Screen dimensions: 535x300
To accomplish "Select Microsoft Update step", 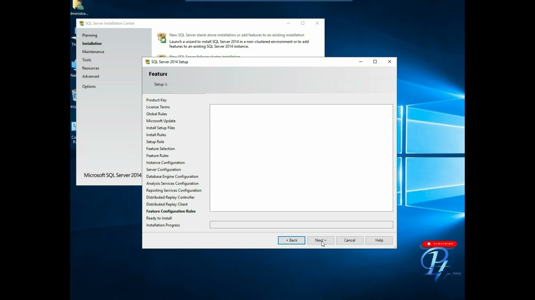I will pyautogui.click(x=161, y=121).
